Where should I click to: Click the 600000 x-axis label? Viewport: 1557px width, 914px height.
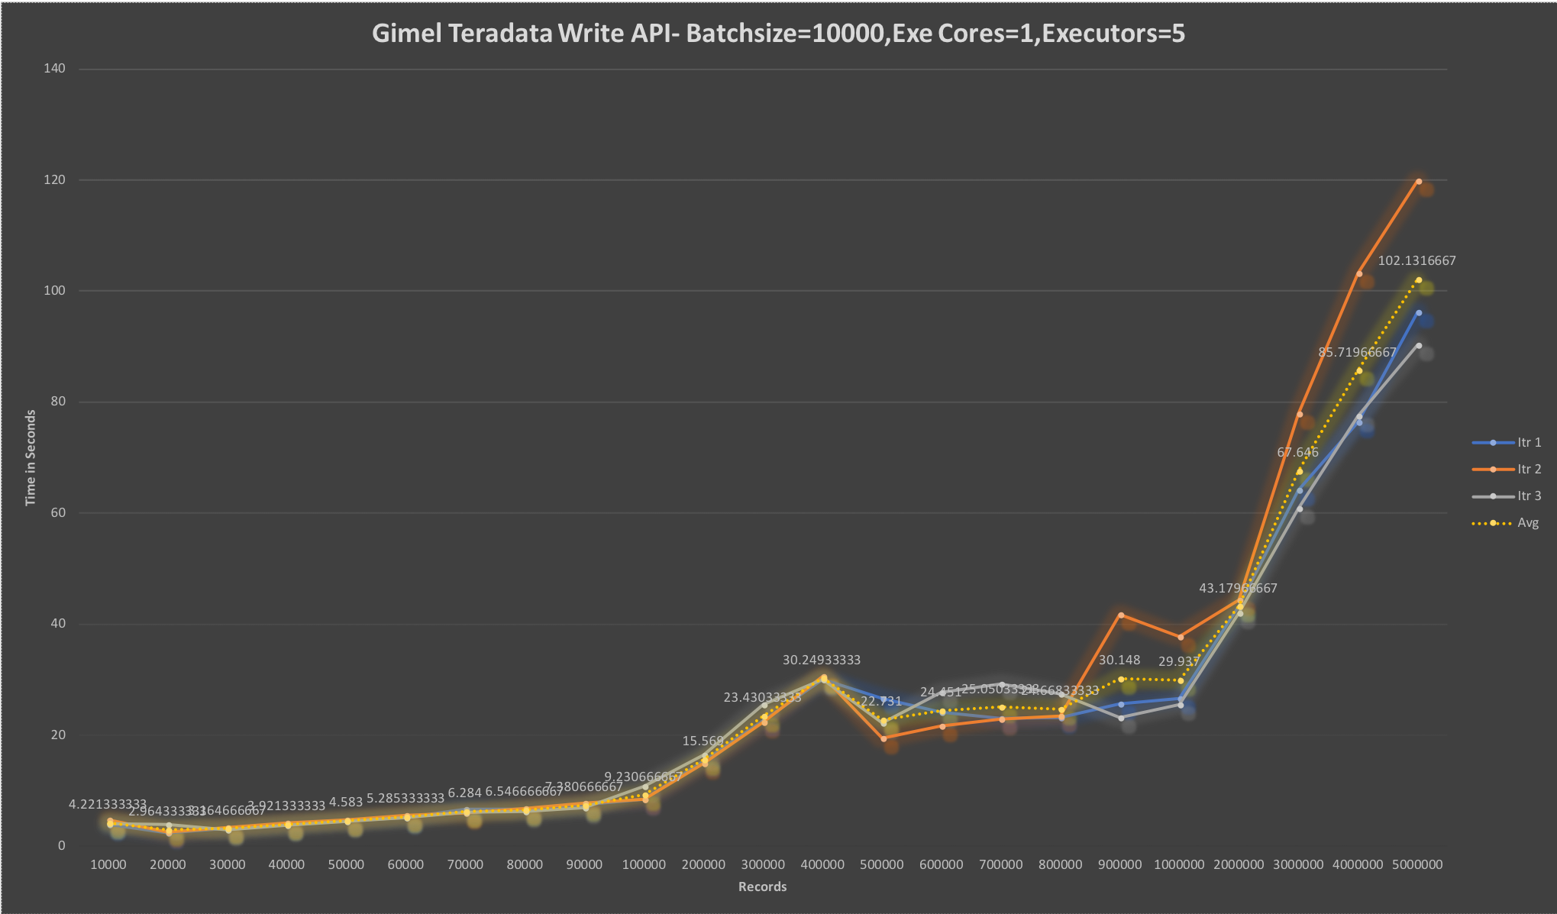[x=941, y=864]
